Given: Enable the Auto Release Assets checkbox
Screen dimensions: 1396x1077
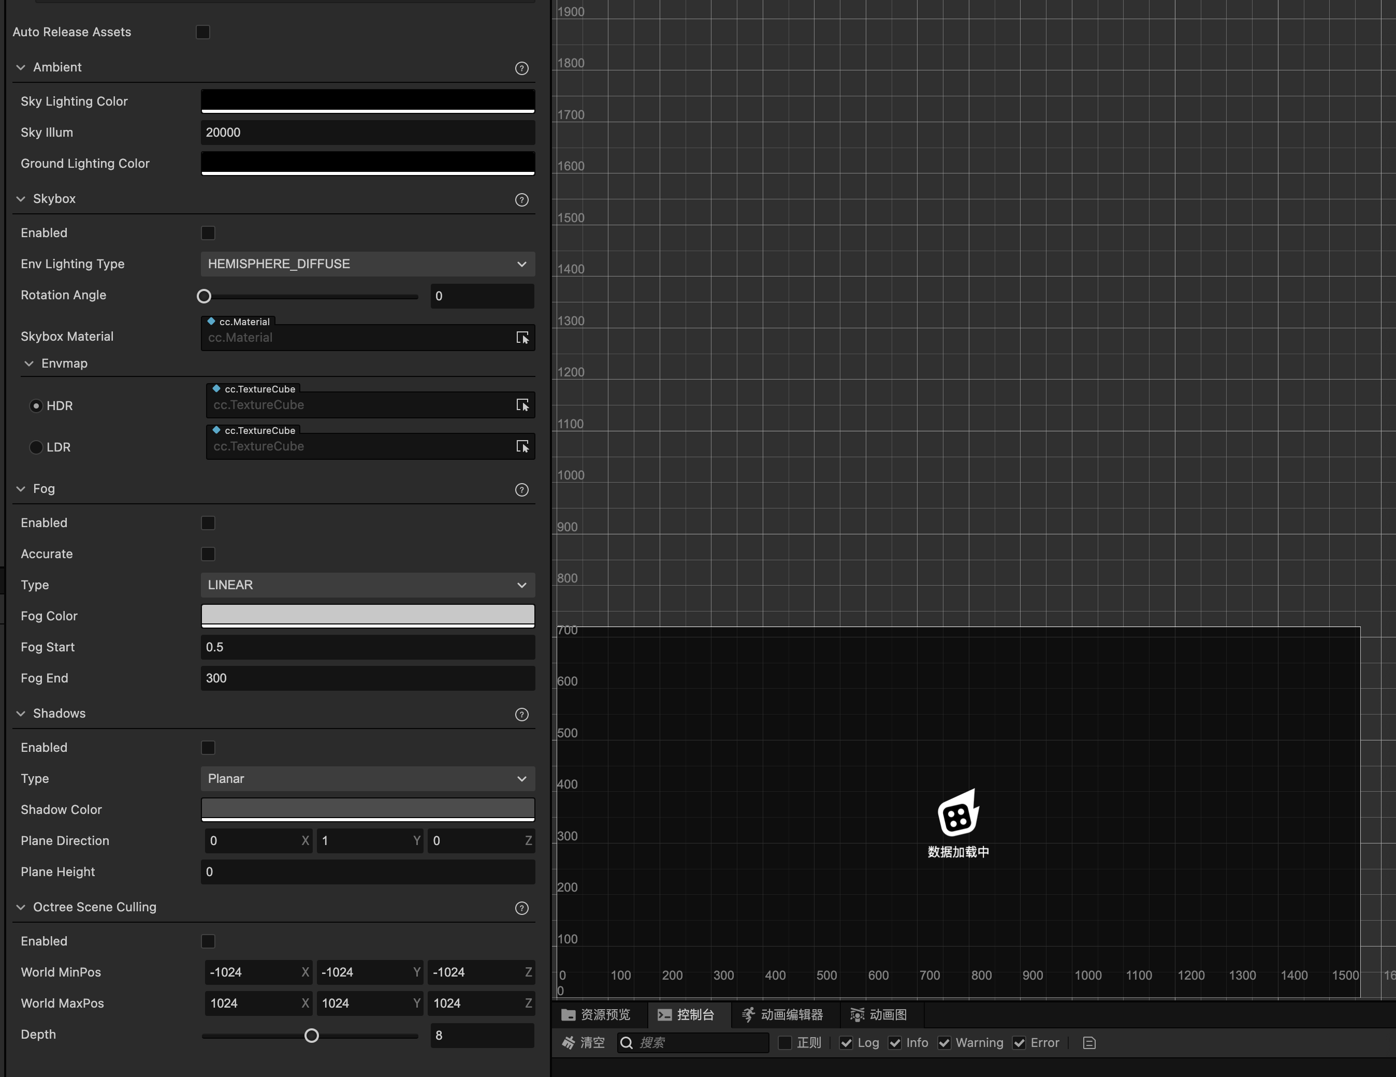Looking at the screenshot, I should (203, 32).
